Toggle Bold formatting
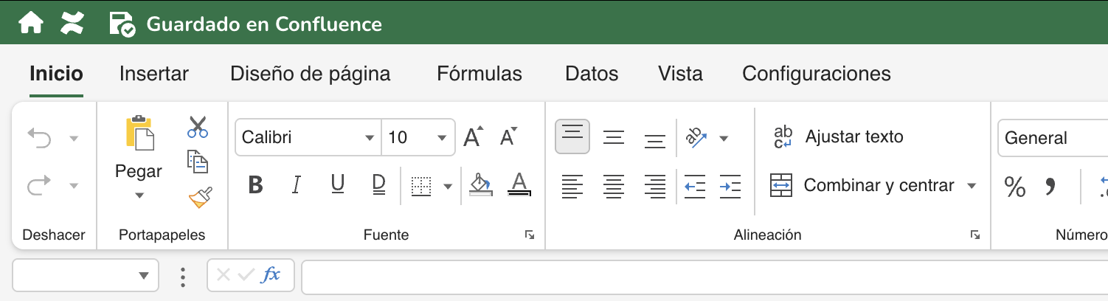The height and width of the screenshot is (301, 1108). pos(255,185)
